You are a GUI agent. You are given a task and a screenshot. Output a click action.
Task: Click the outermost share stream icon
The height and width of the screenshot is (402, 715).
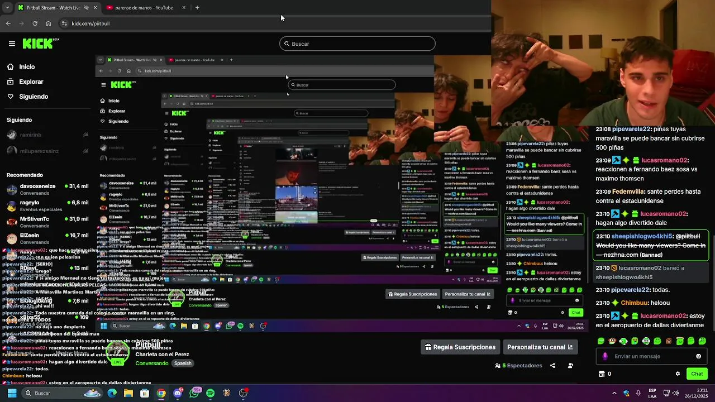[x=552, y=366]
